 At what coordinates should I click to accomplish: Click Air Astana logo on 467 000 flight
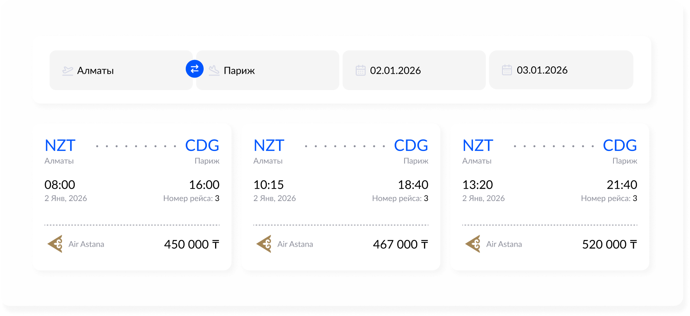[264, 244]
